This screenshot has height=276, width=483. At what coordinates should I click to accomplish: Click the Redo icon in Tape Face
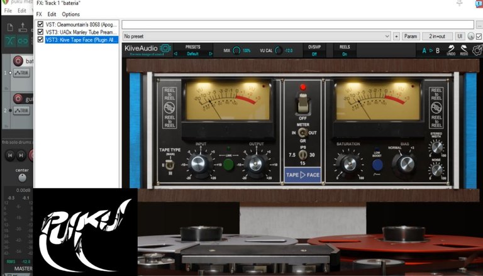coord(464,50)
